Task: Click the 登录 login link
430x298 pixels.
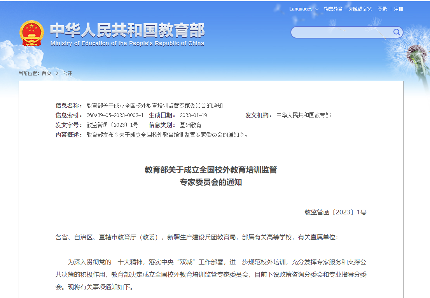Action: [x=382, y=9]
